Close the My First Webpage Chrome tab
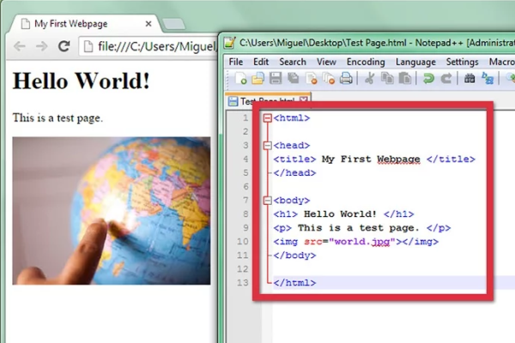 [148, 24]
